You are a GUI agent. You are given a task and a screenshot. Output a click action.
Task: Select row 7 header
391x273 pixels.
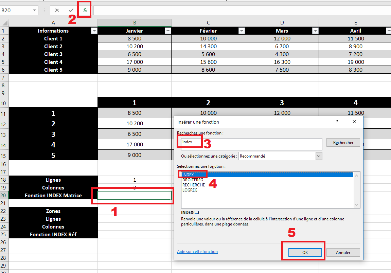(4, 77)
